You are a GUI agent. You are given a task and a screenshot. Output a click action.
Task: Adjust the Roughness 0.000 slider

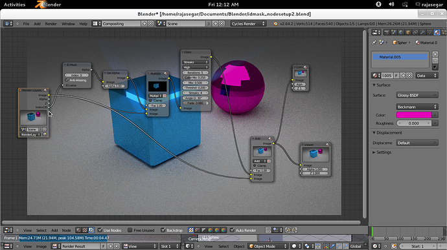click(x=414, y=123)
